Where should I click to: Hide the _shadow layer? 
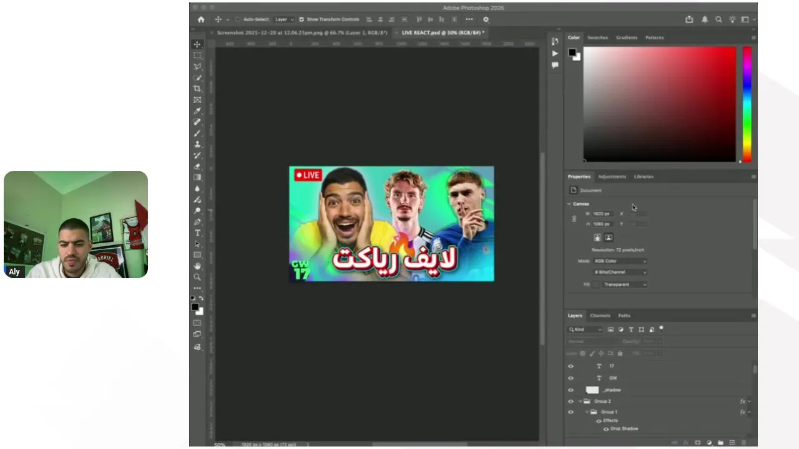[571, 390]
